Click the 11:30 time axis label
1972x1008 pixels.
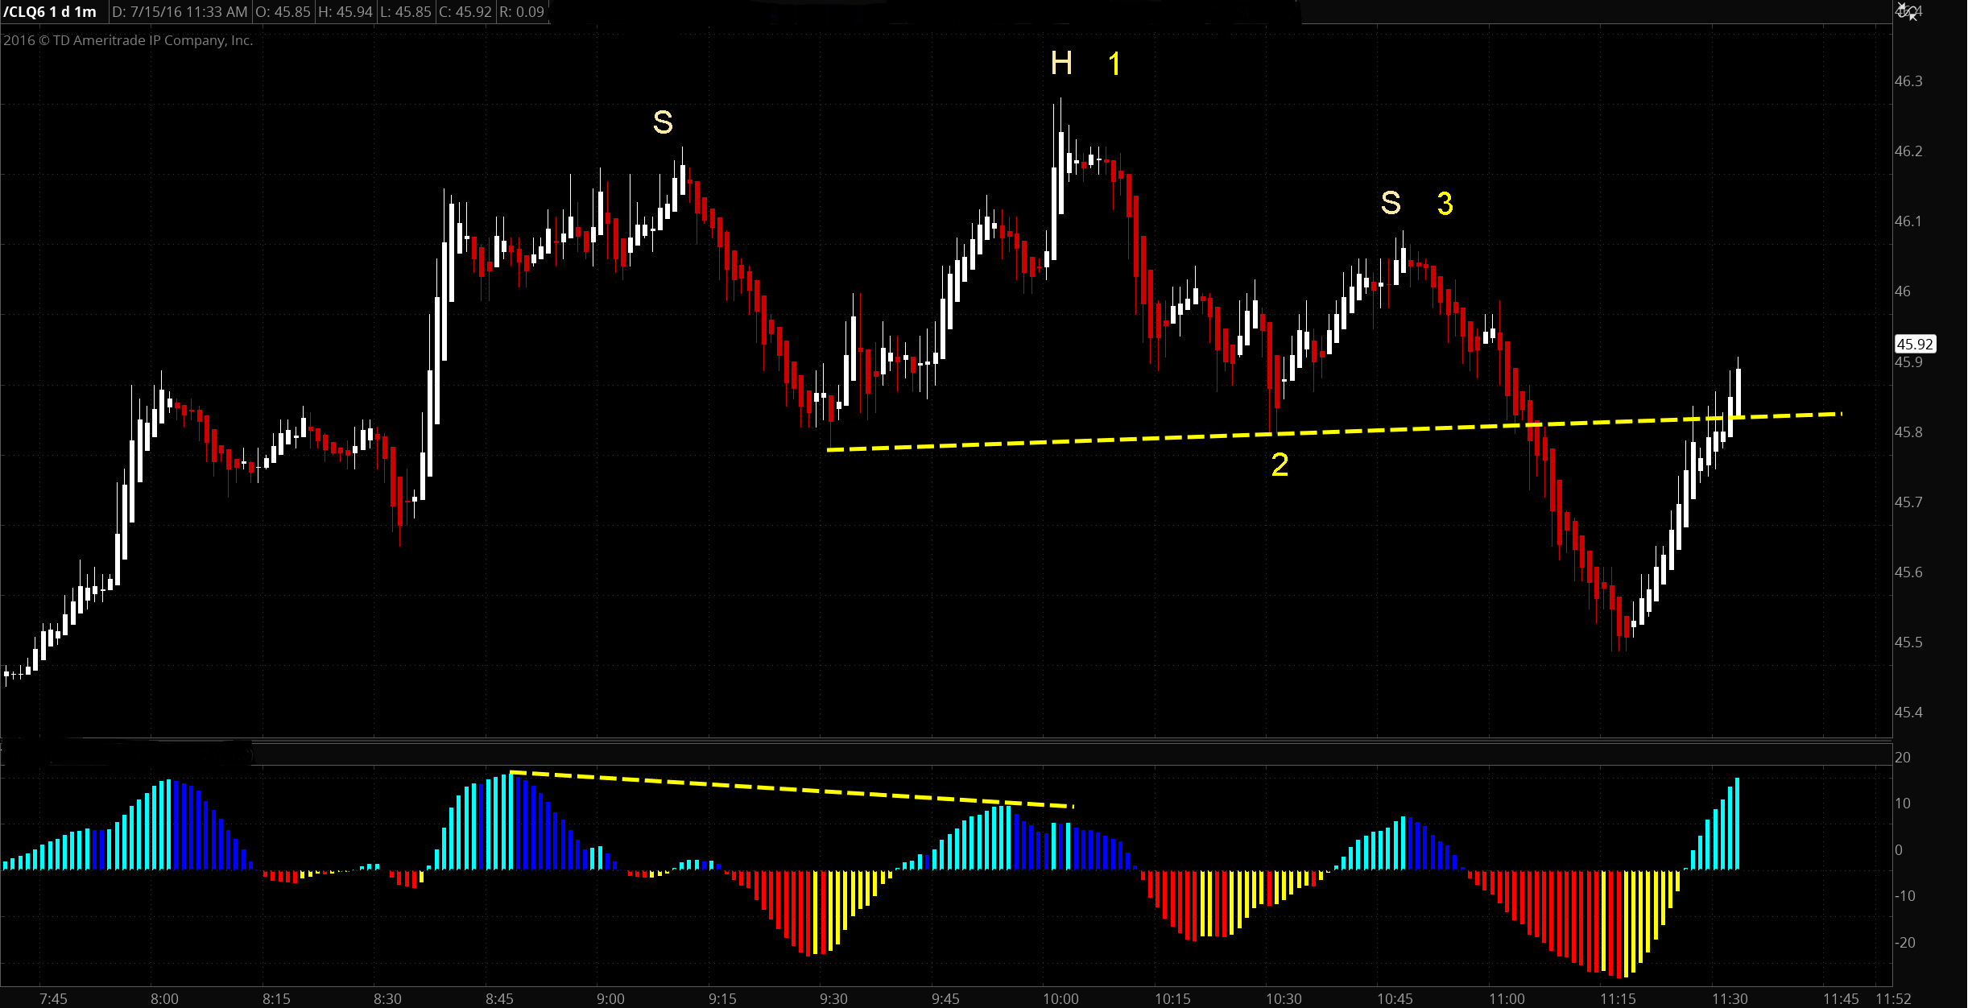pos(1730,999)
